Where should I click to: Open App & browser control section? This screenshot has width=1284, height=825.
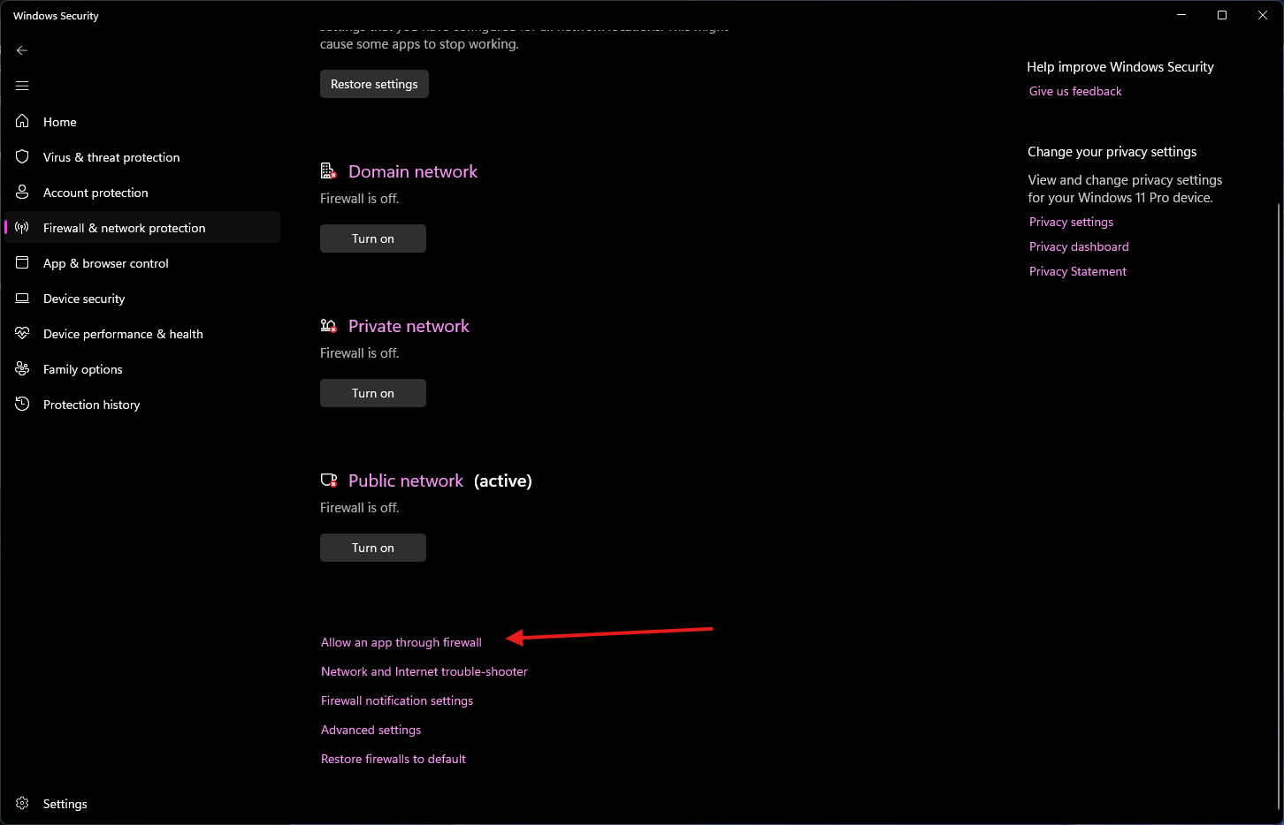[x=142, y=262]
